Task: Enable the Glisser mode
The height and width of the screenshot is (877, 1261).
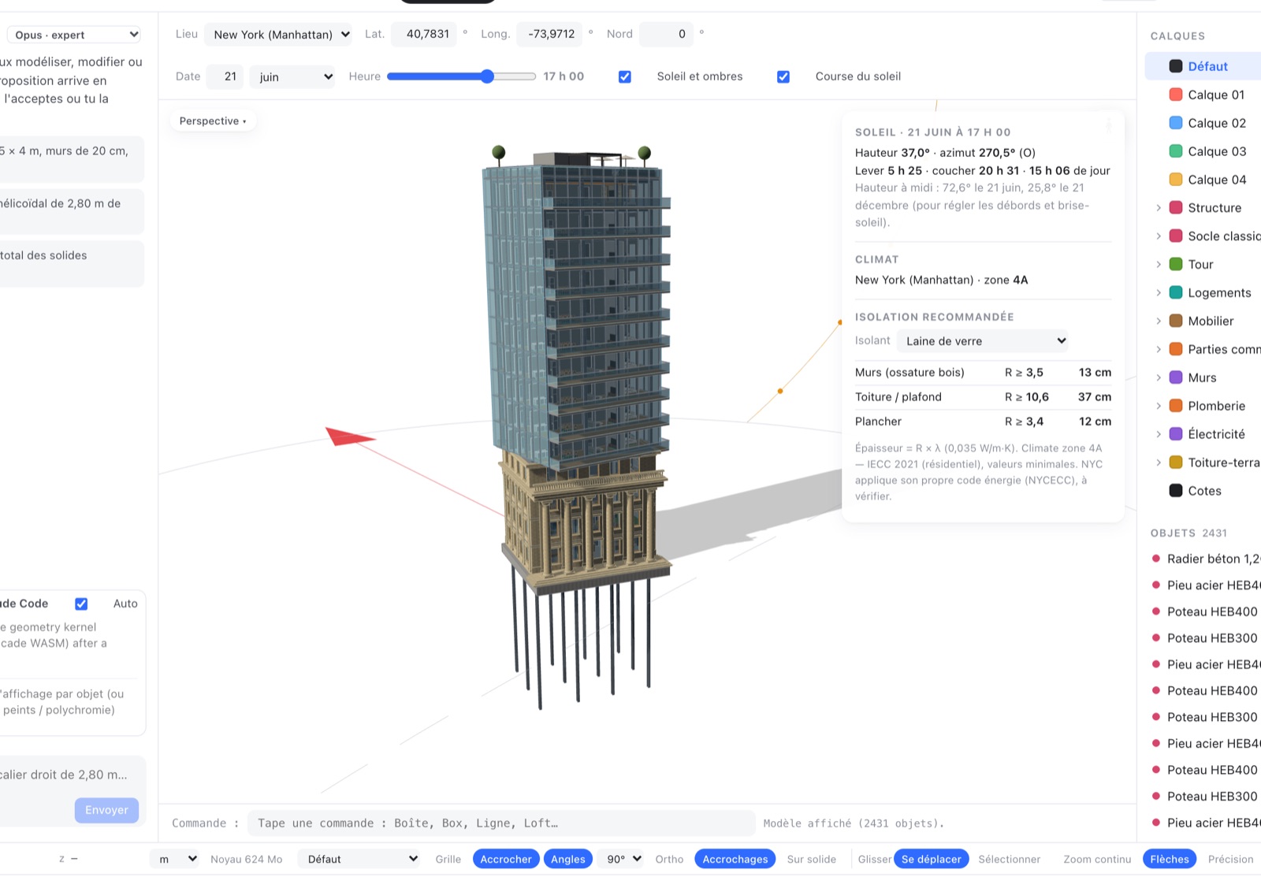Action: tap(875, 859)
